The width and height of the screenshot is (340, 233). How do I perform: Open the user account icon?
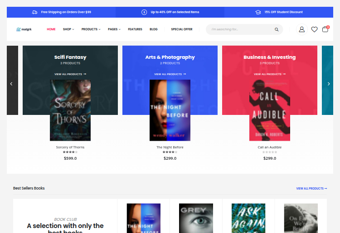pos(301,29)
